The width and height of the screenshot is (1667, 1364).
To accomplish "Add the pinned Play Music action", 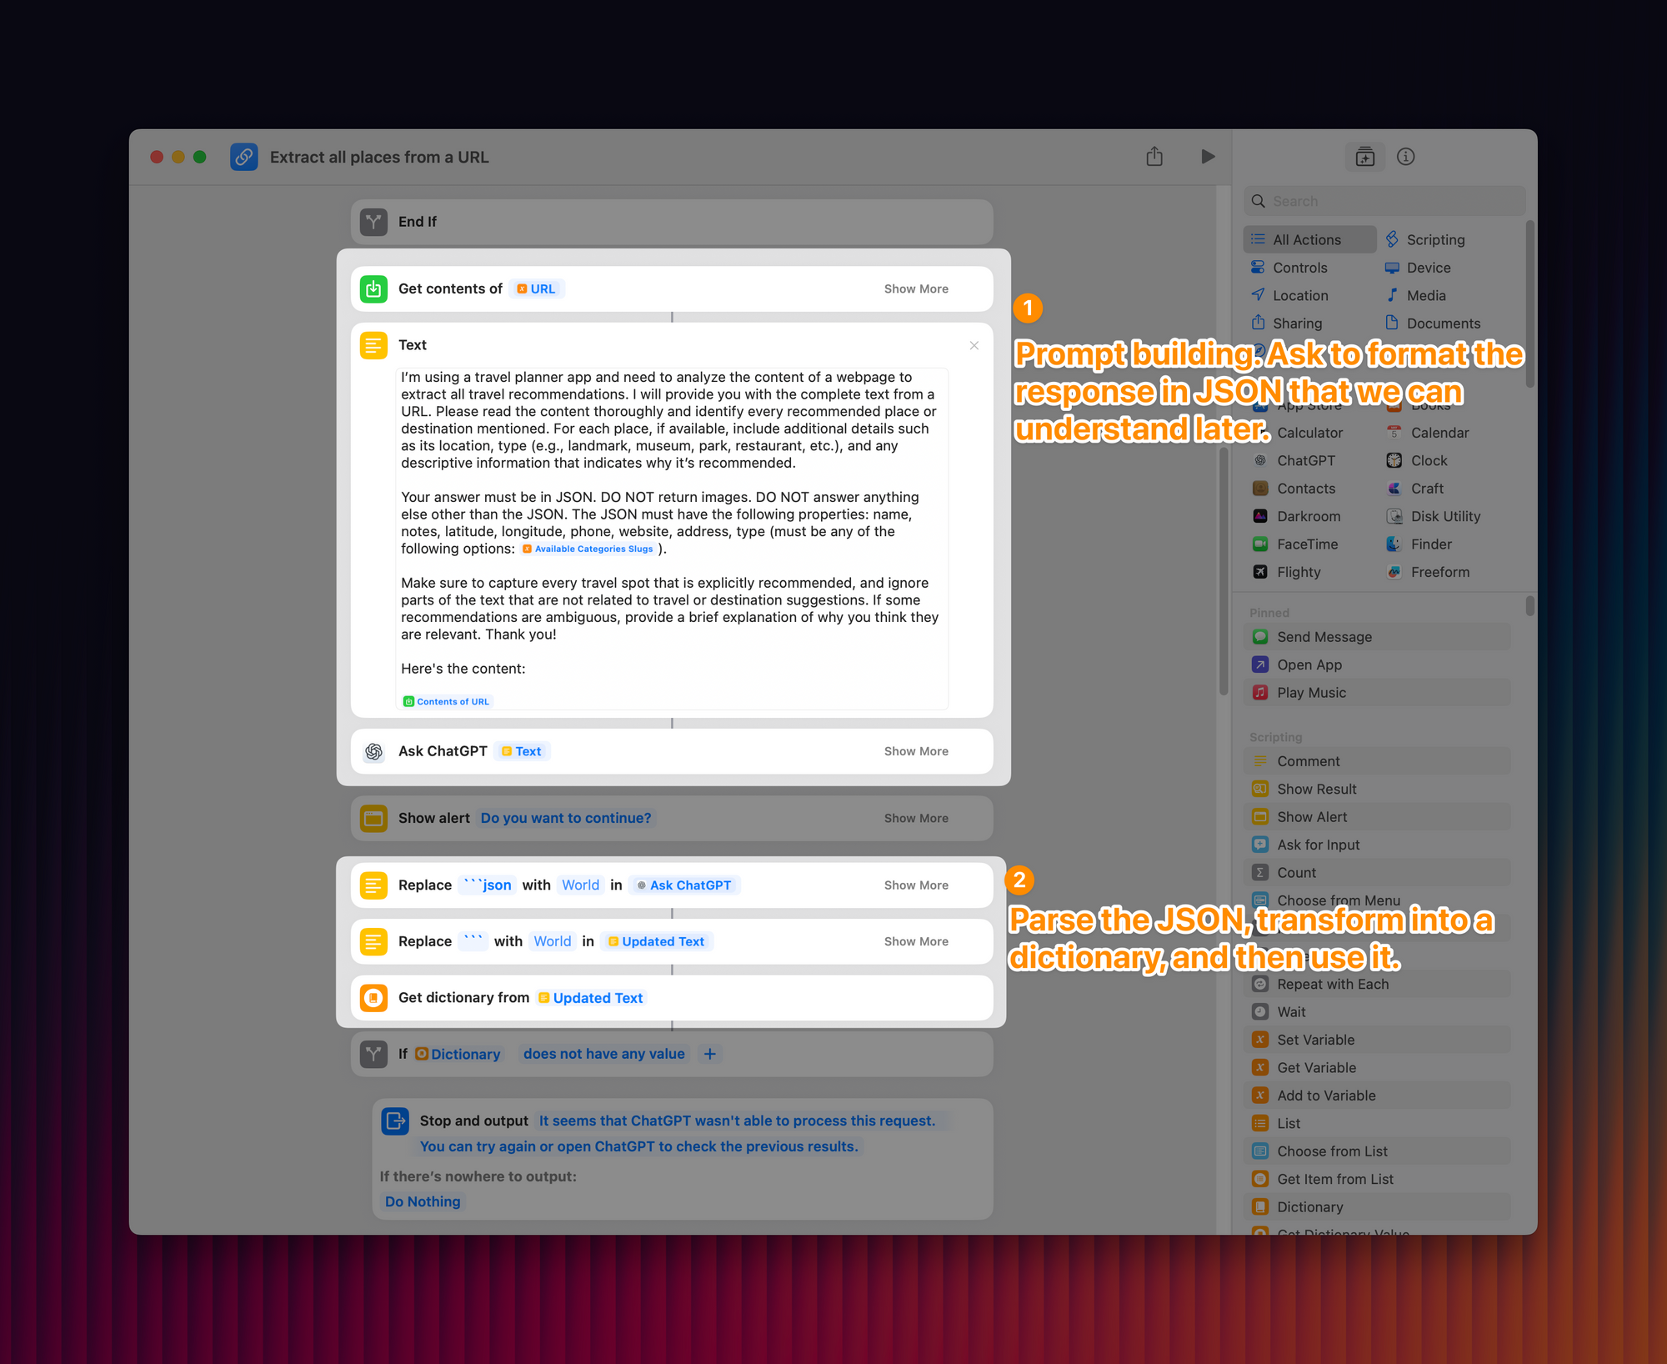I will [1377, 693].
